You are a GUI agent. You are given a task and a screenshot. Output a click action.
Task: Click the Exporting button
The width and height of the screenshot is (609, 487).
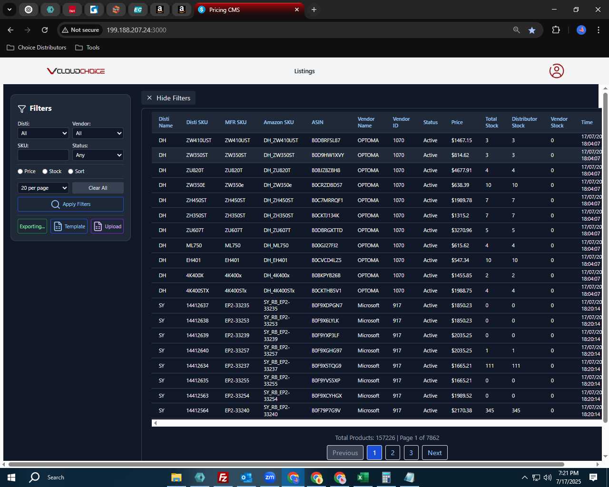click(x=32, y=226)
